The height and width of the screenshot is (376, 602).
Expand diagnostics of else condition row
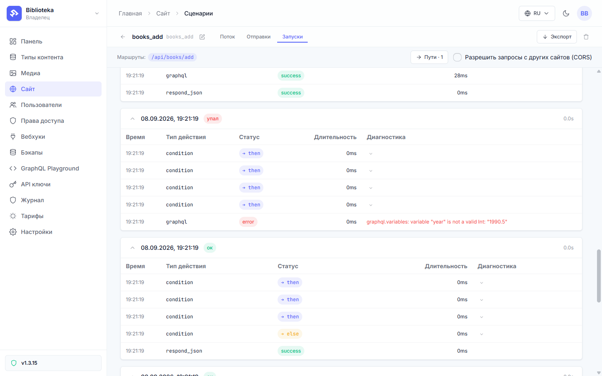[x=482, y=334]
